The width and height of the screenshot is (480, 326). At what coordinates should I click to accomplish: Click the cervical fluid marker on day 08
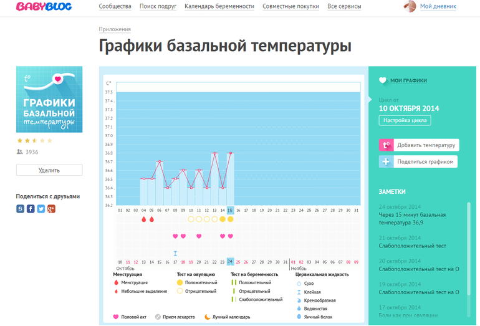point(175,254)
